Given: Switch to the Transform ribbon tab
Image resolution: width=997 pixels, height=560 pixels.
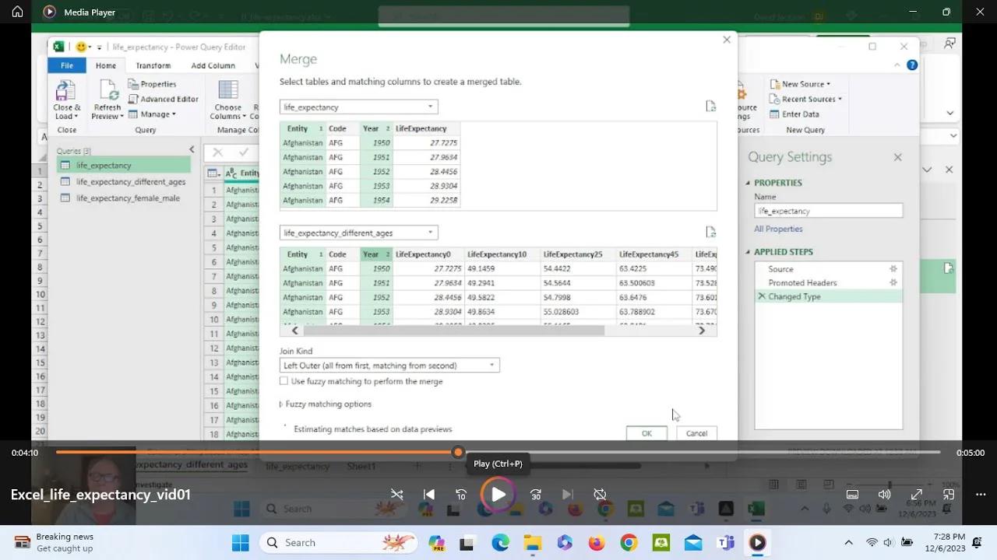Looking at the screenshot, I should click(x=153, y=65).
